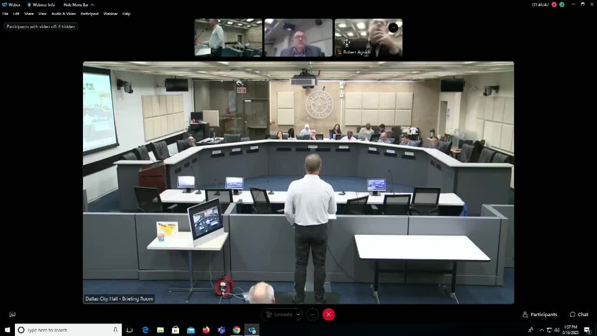The width and height of the screenshot is (597, 336).
Task: Click the taskbar search box
Action: coord(68,330)
